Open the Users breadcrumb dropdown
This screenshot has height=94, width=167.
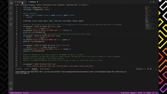point(17,5)
